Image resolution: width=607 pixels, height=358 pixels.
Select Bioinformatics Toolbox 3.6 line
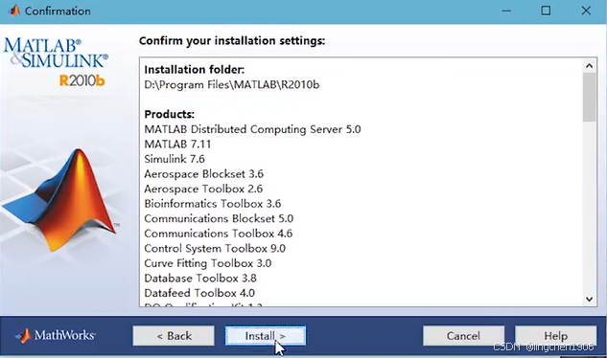point(213,204)
